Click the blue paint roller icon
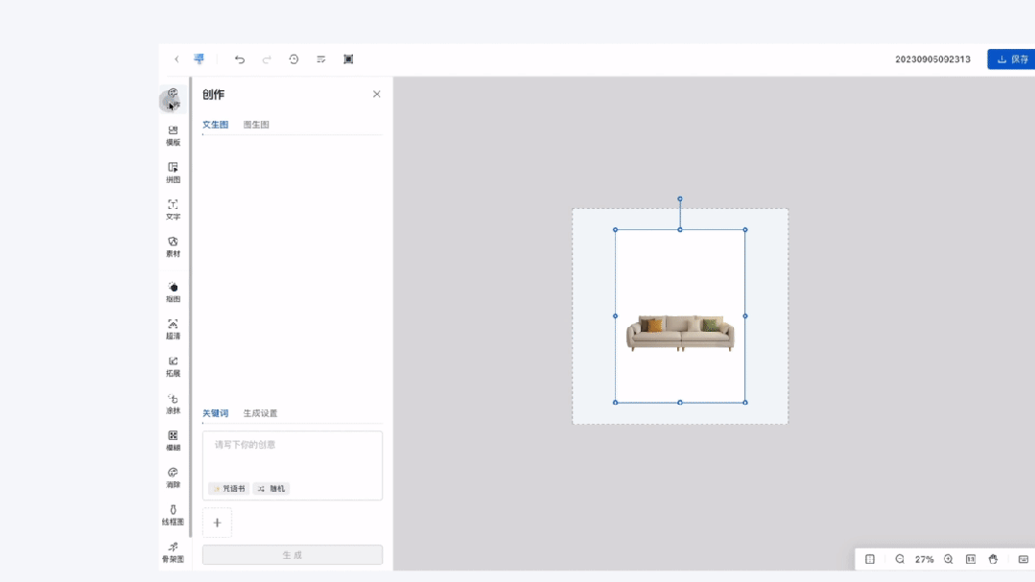The height and width of the screenshot is (582, 1035). (199, 58)
